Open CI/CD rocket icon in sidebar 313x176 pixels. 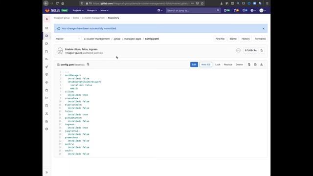pos(47,67)
